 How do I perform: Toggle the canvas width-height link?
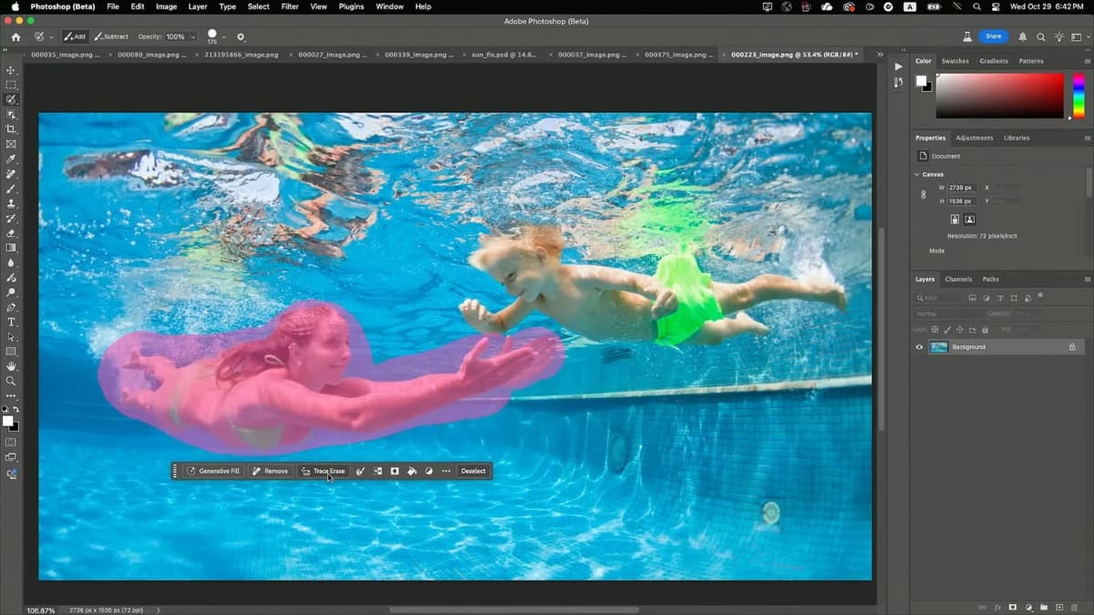coord(923,194)
